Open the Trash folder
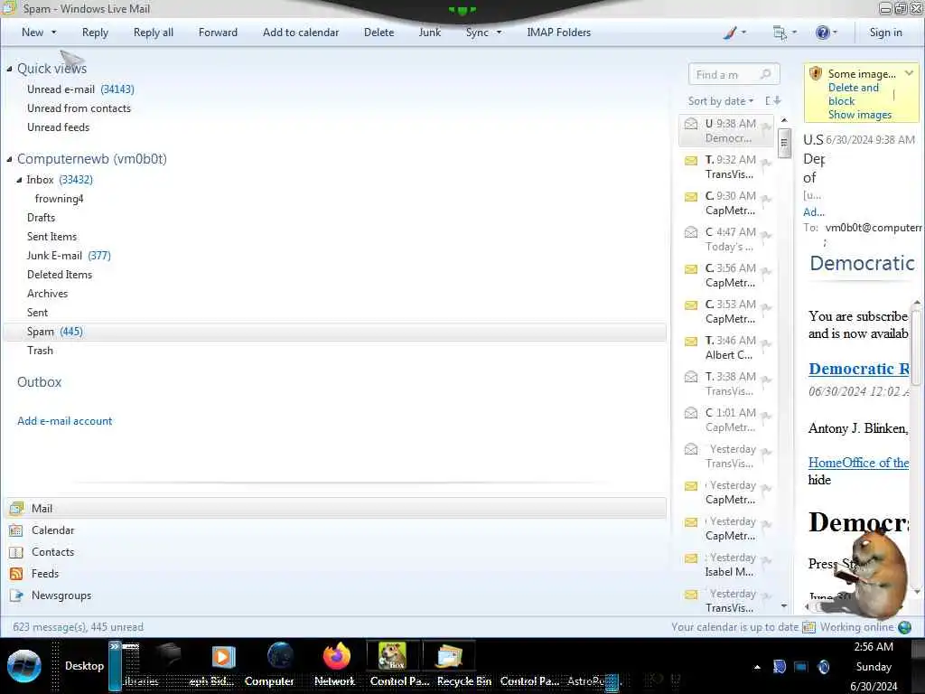The image size is (925, 694). pos(40,351)
